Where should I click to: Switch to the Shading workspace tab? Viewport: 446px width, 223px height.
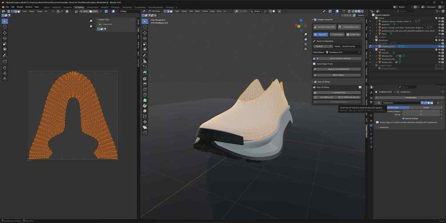(105, 8)
